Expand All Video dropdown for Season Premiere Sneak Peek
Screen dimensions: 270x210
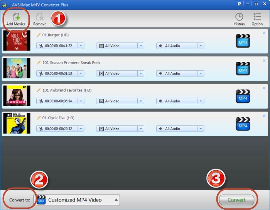120,73
